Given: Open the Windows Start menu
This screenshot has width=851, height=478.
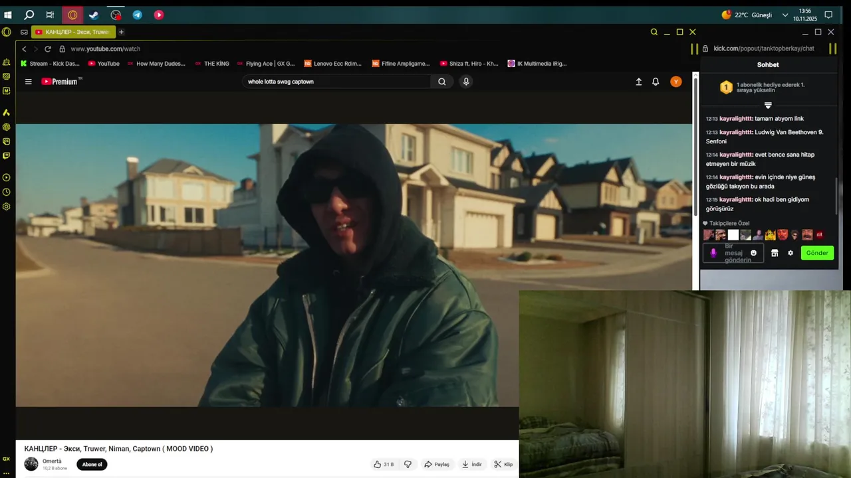Looking at the screenshot, I should point(8,15).
